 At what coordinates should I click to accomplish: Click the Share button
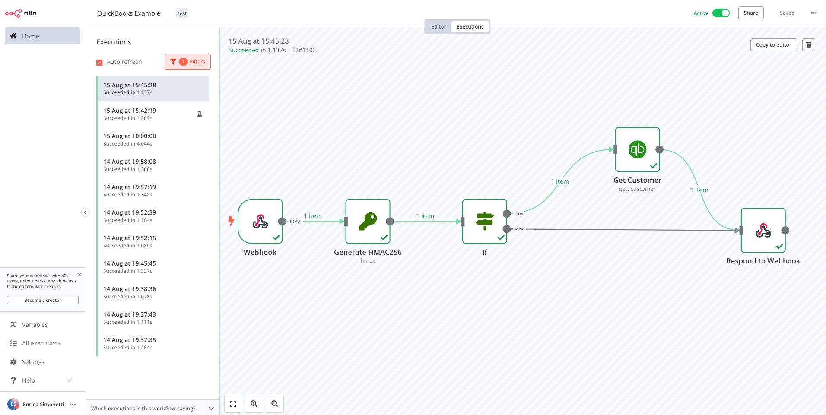[x=751, y=13]
